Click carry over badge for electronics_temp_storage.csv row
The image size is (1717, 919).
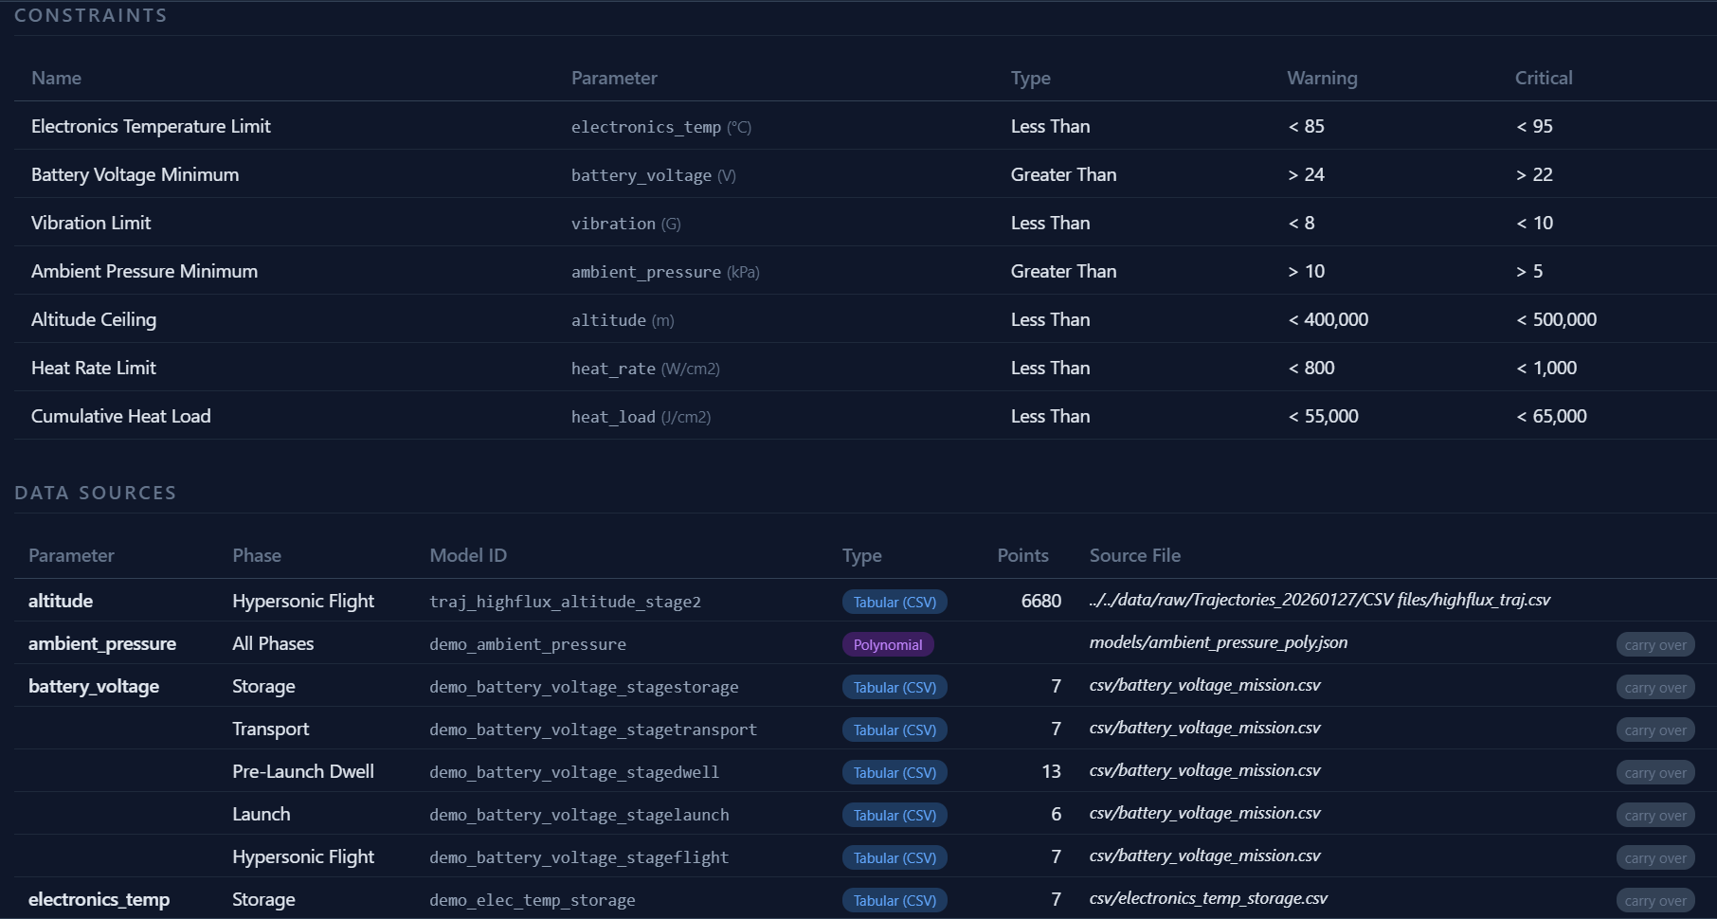pyautogui.click(x=1654, y=901)
